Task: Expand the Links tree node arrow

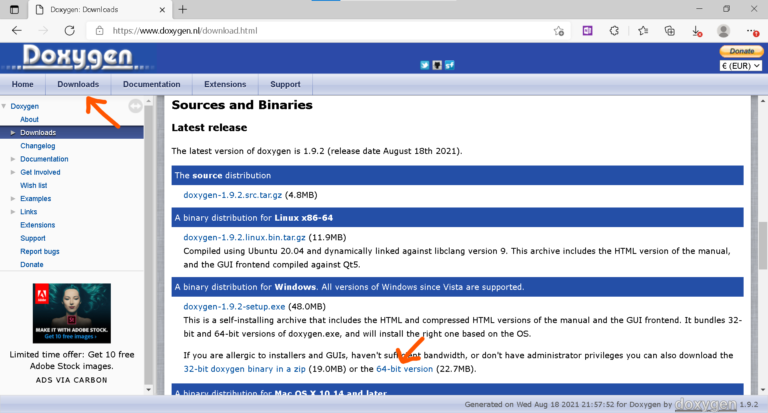Action: tap(13, 212)
